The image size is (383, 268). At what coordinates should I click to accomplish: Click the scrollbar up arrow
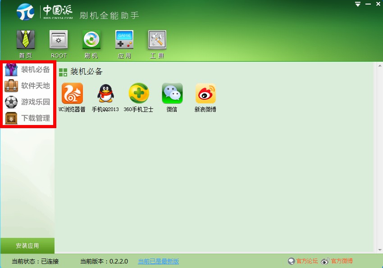click(x=379, y=66)
